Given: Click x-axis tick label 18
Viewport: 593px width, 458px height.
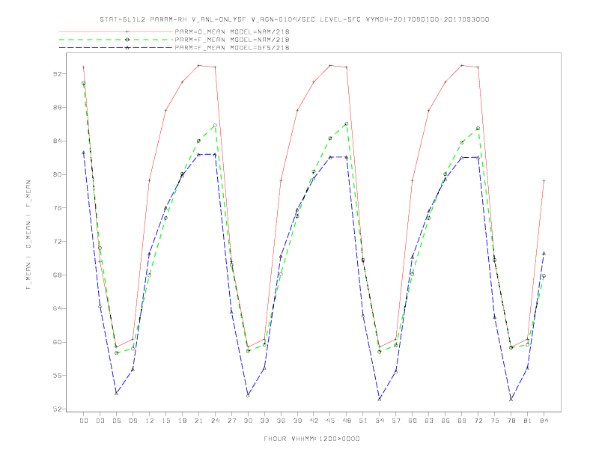Looking at the screenshot, I should [182, 421].
